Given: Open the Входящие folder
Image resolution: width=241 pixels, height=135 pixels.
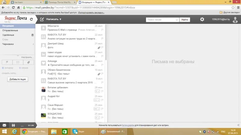Looking at the screenshot, I should tap(17, 26).
